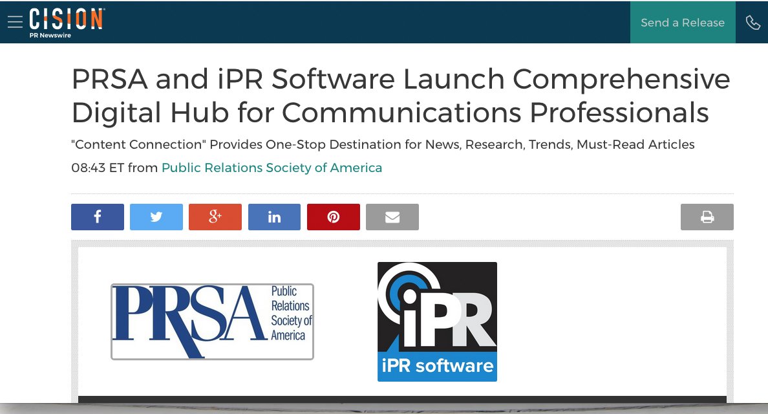Open the hamburger navigation menu

[x=15, y=21]
